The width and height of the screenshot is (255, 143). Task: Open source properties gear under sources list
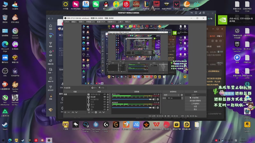[96, 112]
